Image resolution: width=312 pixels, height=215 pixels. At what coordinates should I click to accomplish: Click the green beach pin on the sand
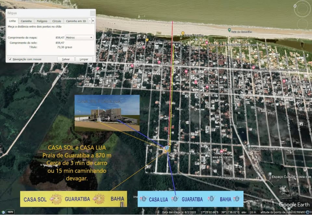(229, 30)
